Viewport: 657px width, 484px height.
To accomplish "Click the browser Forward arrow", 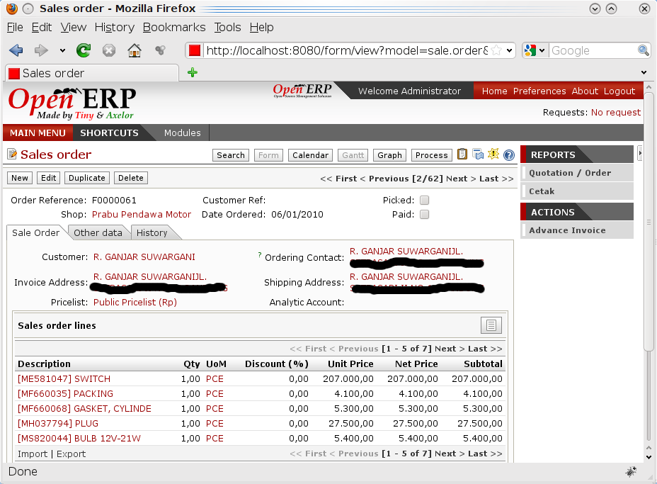I will (x=41, y=51).
